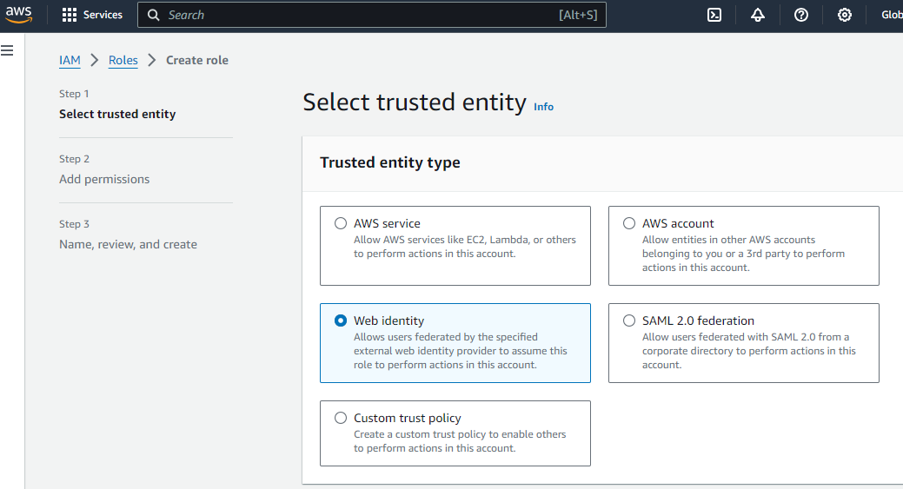Launch CloudShell terminal icon
The width and height of the screenshot is (903, 489).
tap(714, 15)
